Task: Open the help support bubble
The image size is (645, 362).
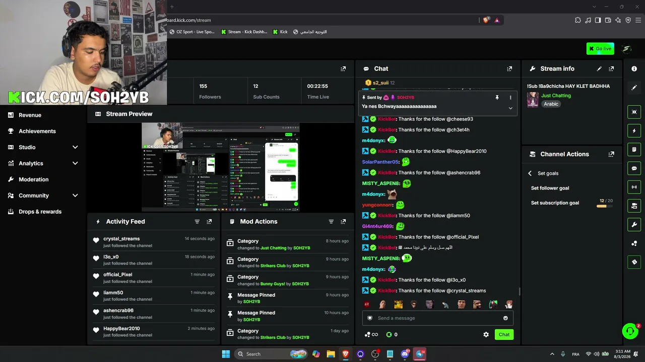Action: click(630, 331)
